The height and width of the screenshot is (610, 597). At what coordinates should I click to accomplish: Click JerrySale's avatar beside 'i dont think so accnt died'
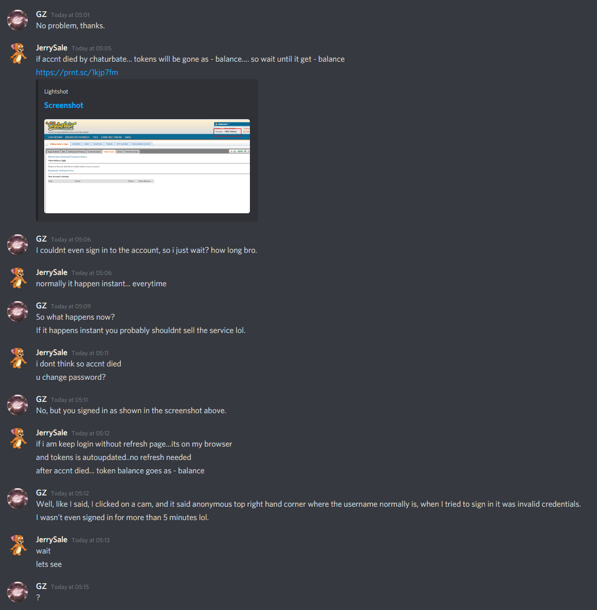pyautogui.click(x=17, y=358)
